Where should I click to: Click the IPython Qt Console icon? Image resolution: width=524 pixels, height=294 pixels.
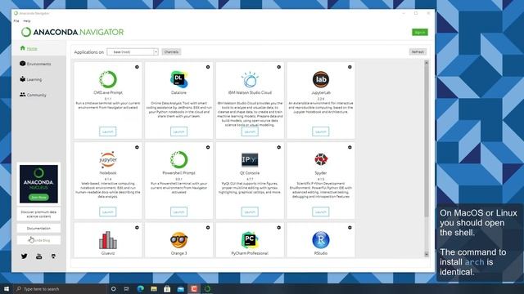point(250,160)
